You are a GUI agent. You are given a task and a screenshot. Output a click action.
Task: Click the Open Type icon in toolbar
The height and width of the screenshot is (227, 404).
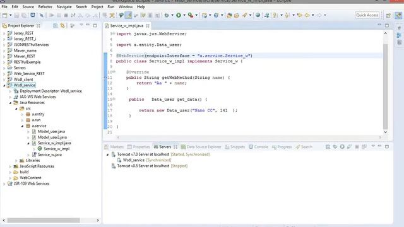(229, 15)
